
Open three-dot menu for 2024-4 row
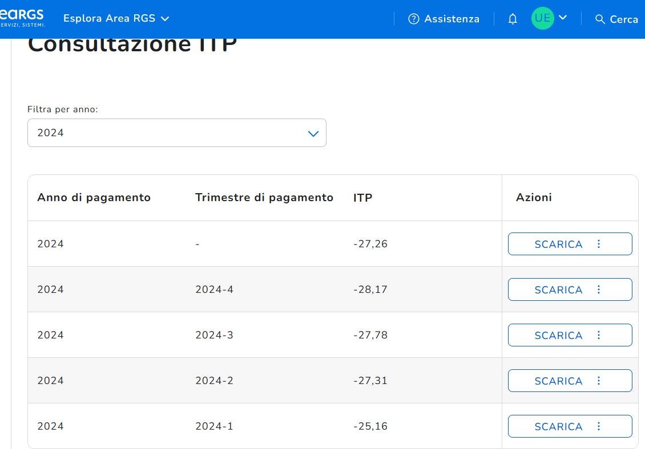pyautogui.click(x=599, y=289)
